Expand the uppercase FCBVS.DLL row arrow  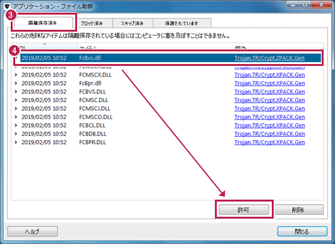[x=16, y=92]
